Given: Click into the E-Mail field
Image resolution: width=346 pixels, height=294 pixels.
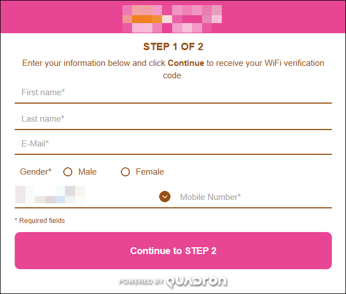Looking at the screenshot, I should click(x=173, y=144).
